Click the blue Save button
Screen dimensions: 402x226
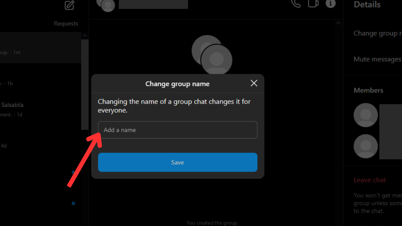[x=177, y=162]
